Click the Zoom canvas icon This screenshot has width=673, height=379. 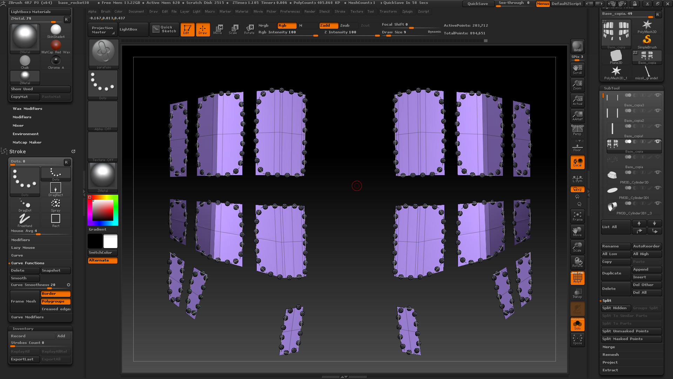click(577, 85)
